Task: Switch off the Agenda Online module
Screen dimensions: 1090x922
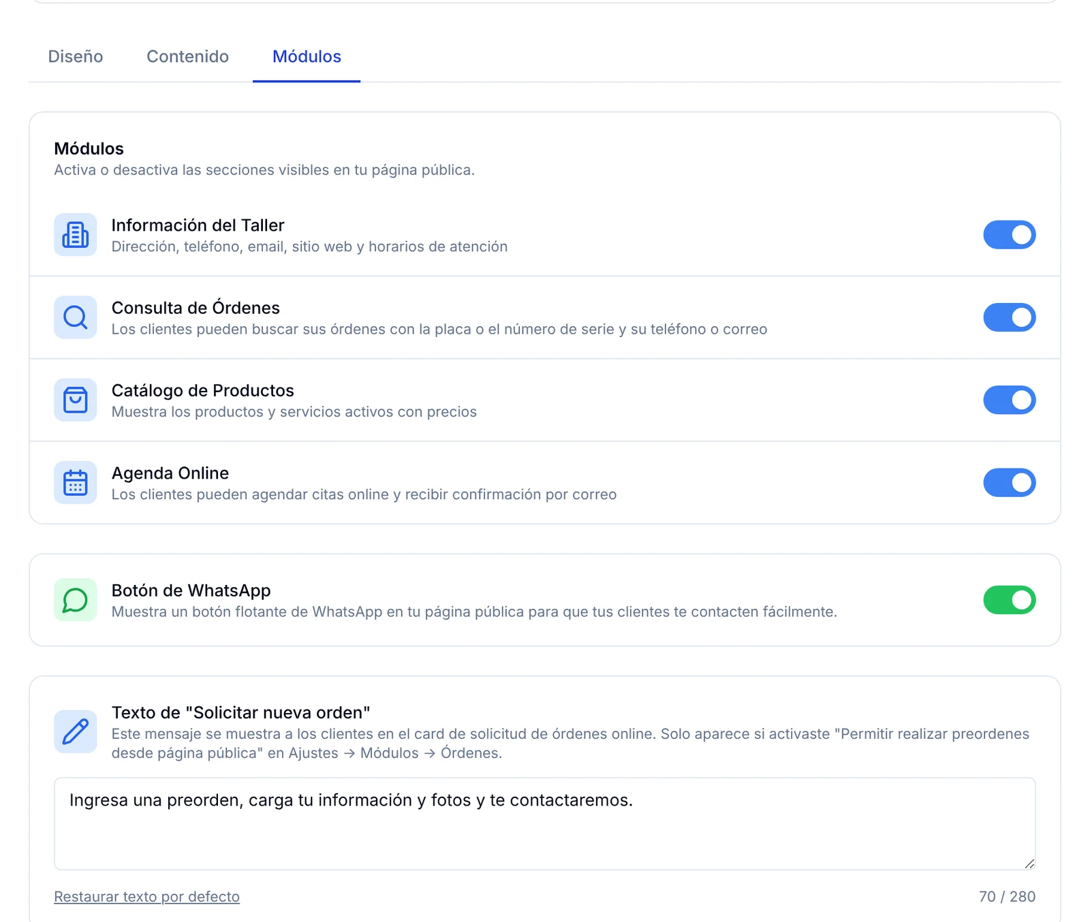Action: click(1009, 483)
